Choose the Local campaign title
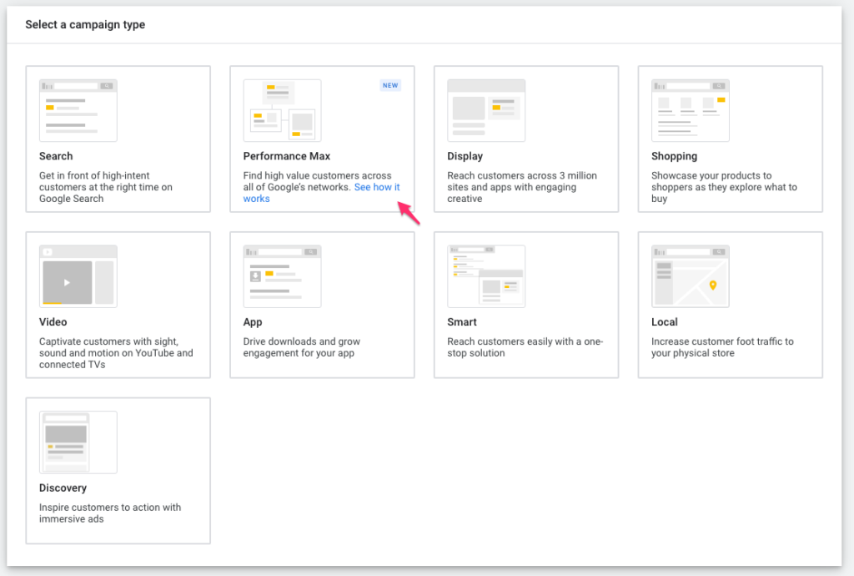Screen dimensions: 854x576 (x=665, y=322)
